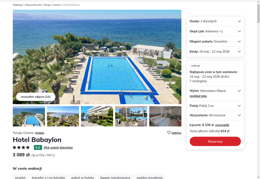Change the Wyżywienie All inclusive option
Screen dimensions: 260x179
tap(215, 115)
